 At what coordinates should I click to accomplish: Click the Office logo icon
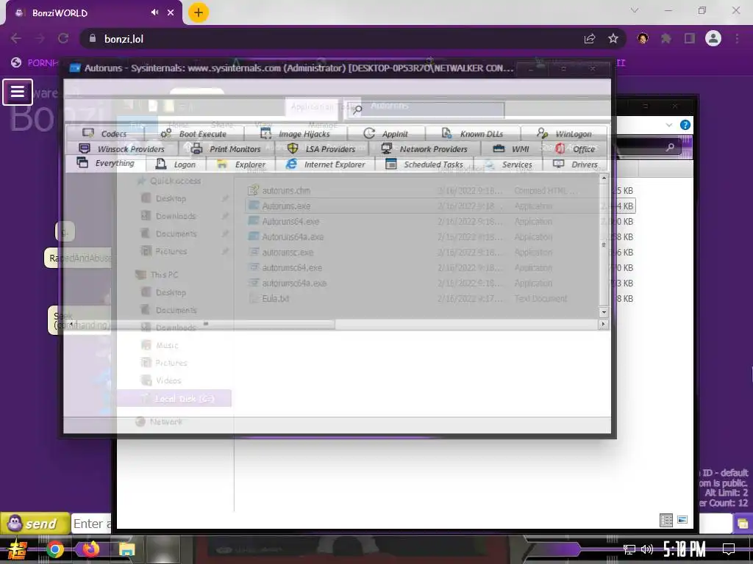pos(560,148)
